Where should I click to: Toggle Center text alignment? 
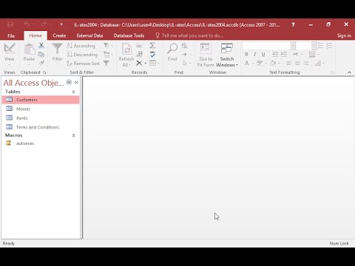297,64
